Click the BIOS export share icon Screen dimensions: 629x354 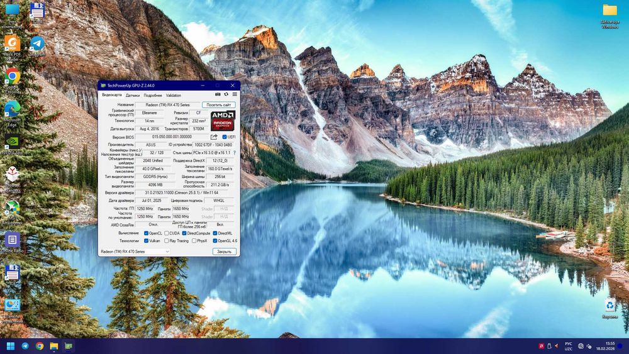point(214,136)
